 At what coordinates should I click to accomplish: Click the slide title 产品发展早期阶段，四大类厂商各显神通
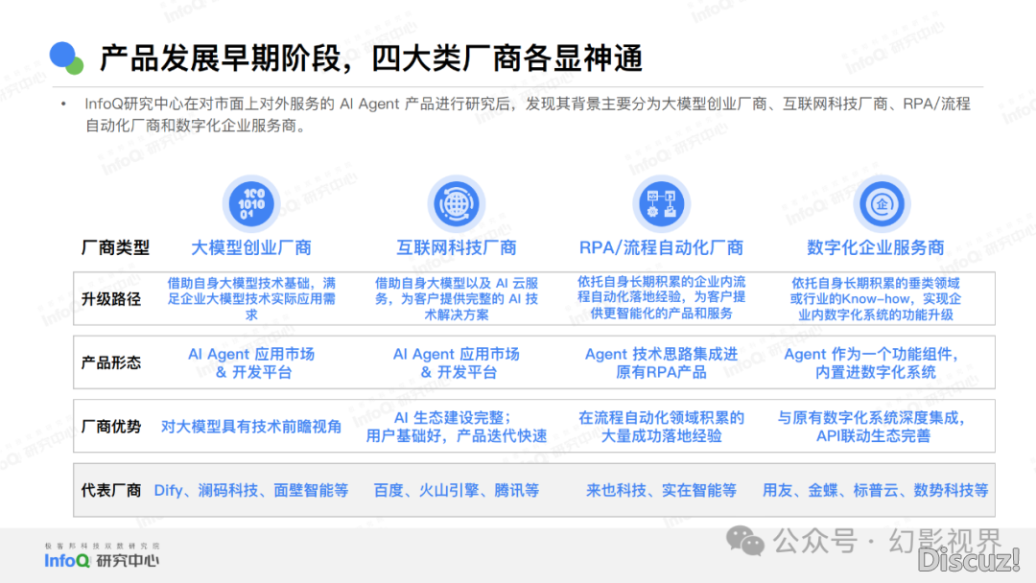click(370, 58)
